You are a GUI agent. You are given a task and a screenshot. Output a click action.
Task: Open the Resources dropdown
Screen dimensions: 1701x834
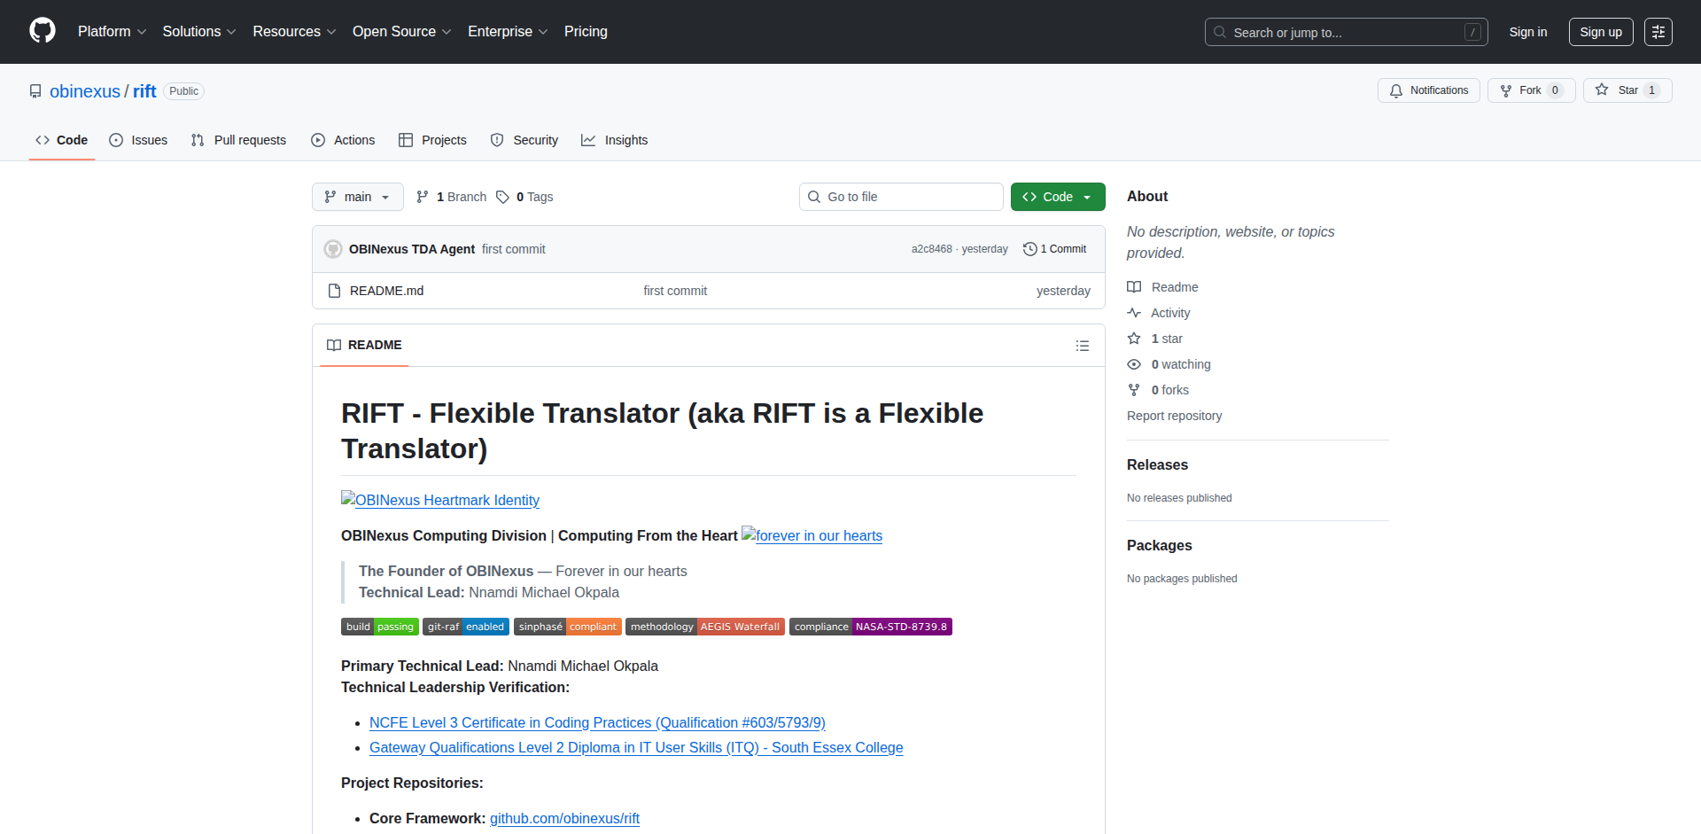(294, 31)
